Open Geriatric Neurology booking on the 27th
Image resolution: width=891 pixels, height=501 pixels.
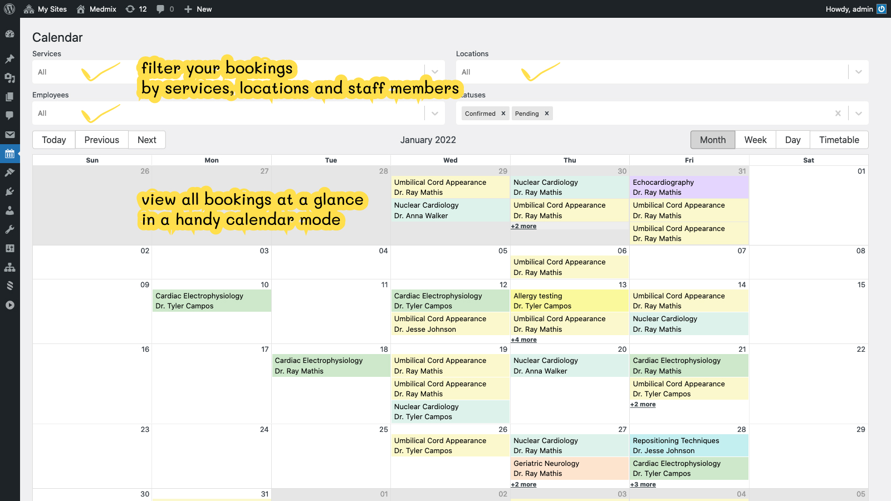pyautogui.click(x=570, y=468)
